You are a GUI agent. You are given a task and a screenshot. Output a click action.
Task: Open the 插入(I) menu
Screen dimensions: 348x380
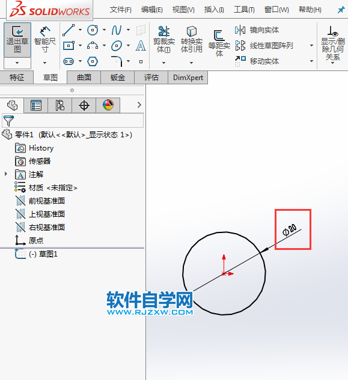tap(214, 10)
